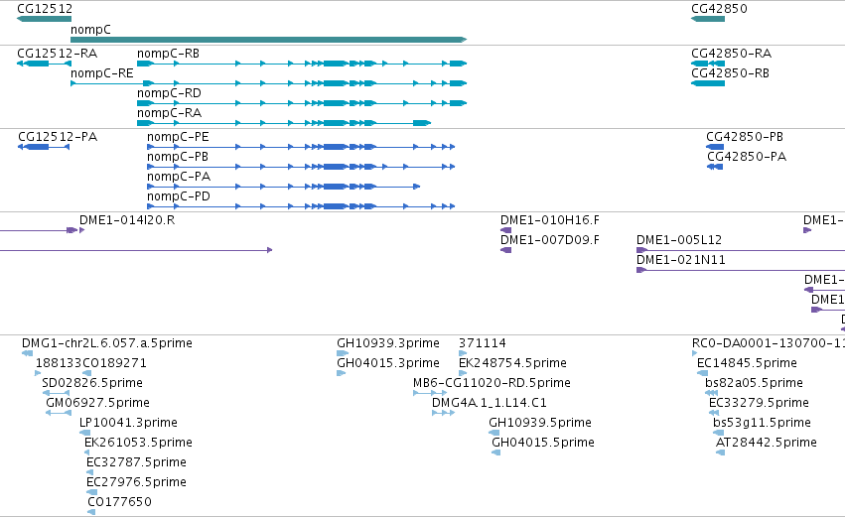
Task: Select the DME1-007D09.F feature label
Action: [550, 240]
